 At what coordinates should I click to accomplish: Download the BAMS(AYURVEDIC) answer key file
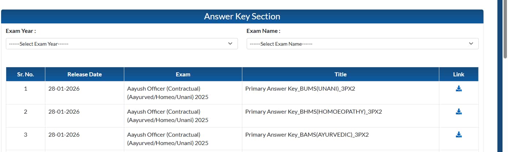click(459, 135)
